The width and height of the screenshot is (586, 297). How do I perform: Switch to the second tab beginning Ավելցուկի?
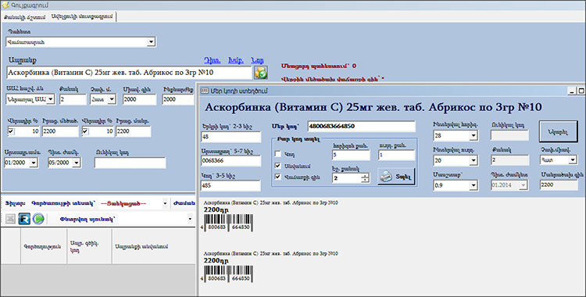point(82,17)
